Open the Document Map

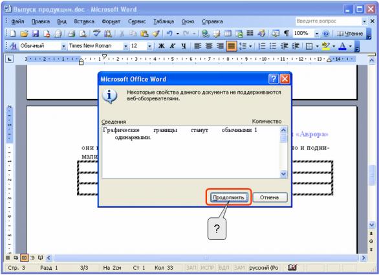(x=276, y=34)
